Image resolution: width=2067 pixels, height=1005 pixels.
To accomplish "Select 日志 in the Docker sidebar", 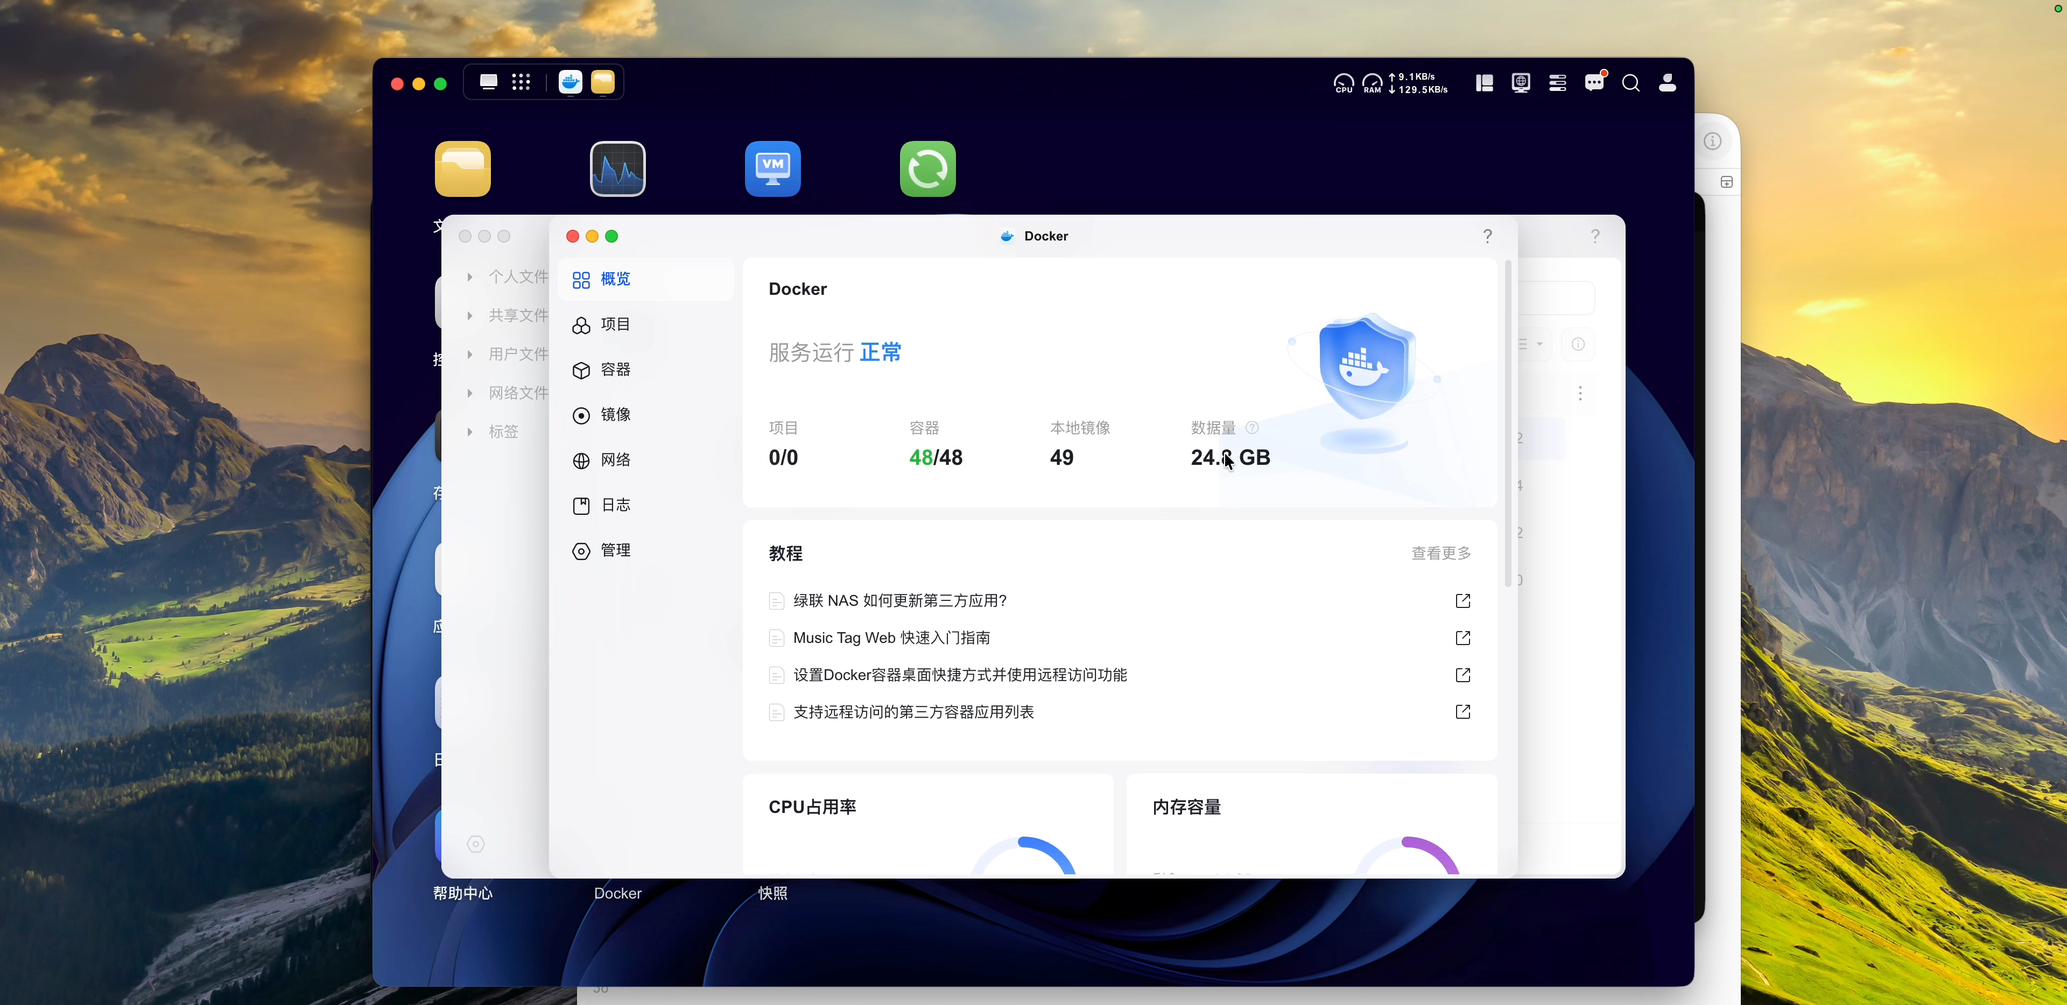I will [x=646, y=505].
